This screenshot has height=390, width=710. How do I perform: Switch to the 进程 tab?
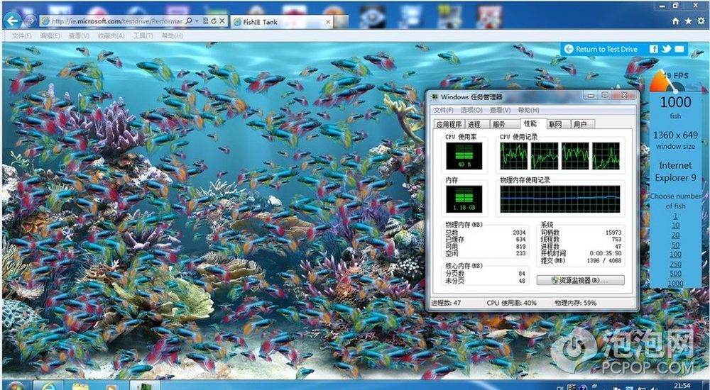click(477, 124)
